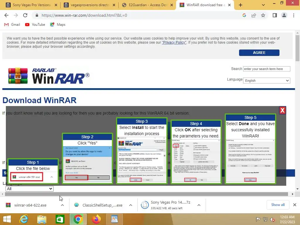Viewport: 300px width, 225px height.
Task: Close the E2Guardian tab
Action: 172,5
